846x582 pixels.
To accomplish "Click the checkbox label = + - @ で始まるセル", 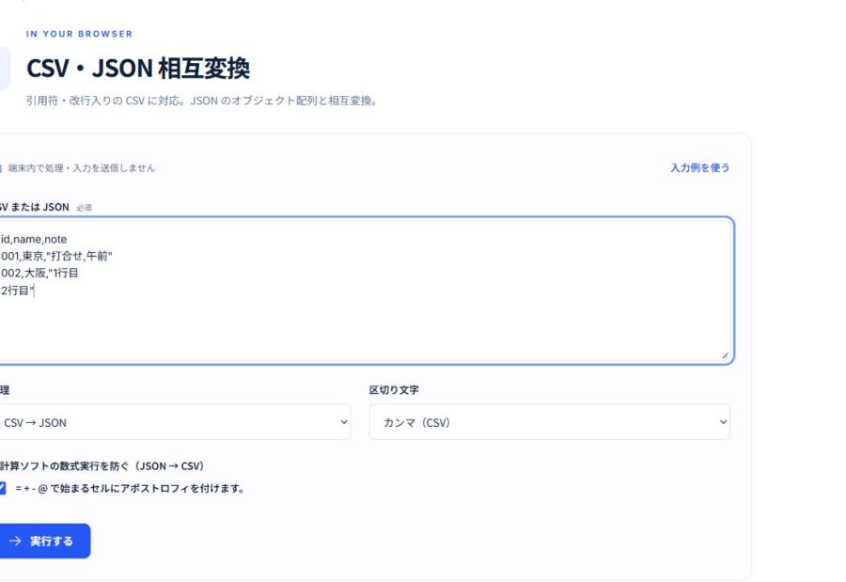I will point(130,489).
